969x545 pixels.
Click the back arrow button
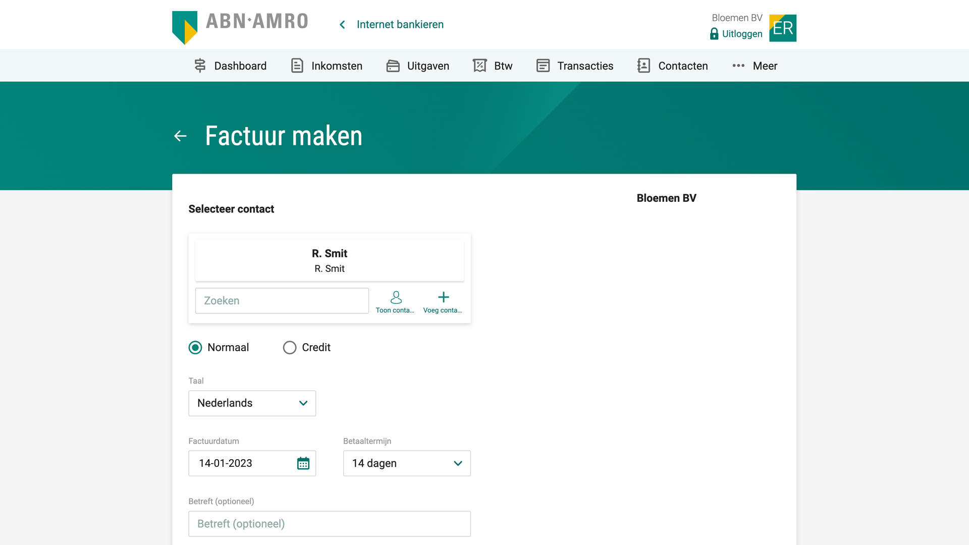180,136
